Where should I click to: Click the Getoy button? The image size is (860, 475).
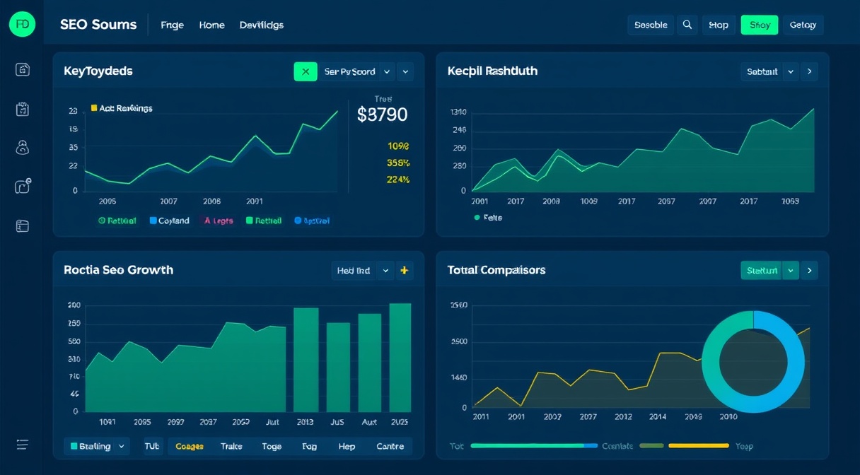point(803,25)
